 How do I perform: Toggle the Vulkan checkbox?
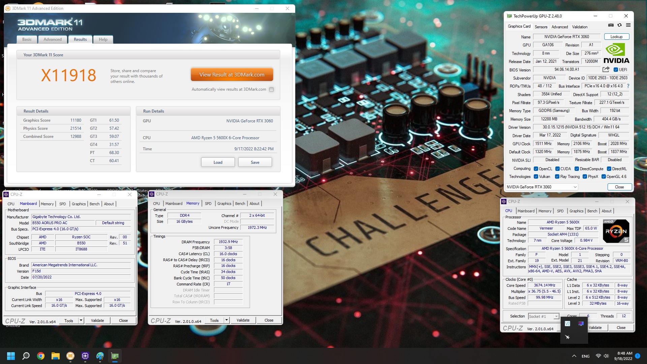tap(536, 177)
